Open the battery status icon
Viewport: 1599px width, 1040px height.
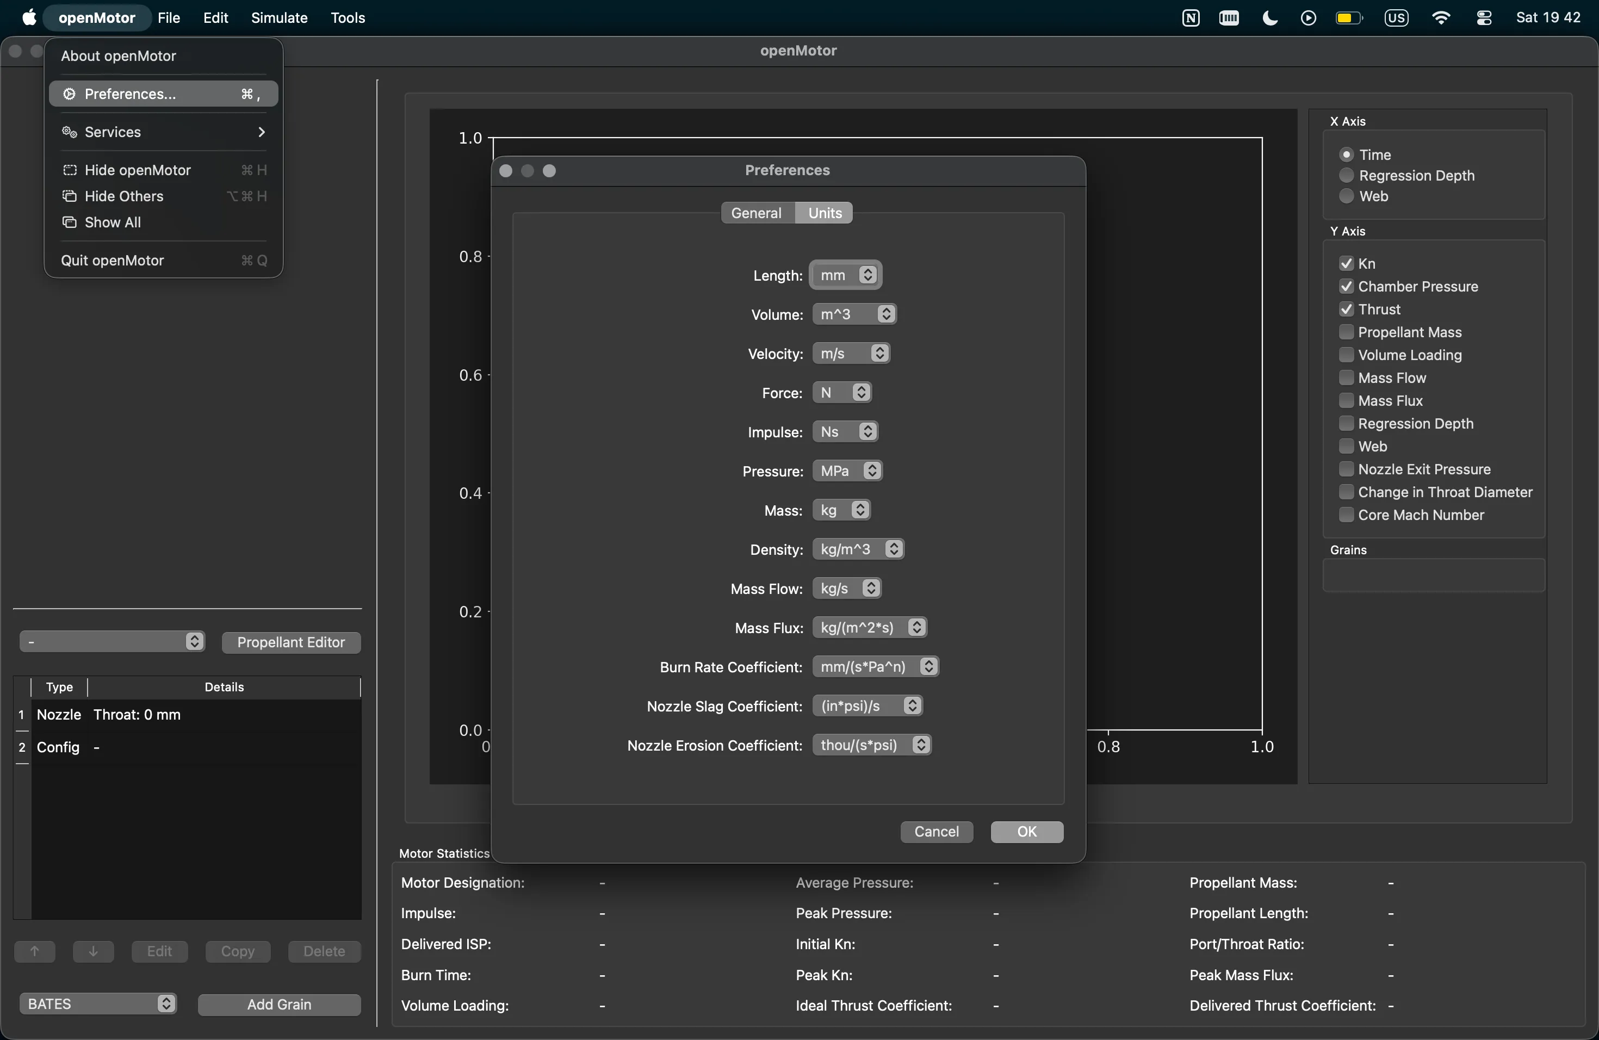click(1349, 18)
